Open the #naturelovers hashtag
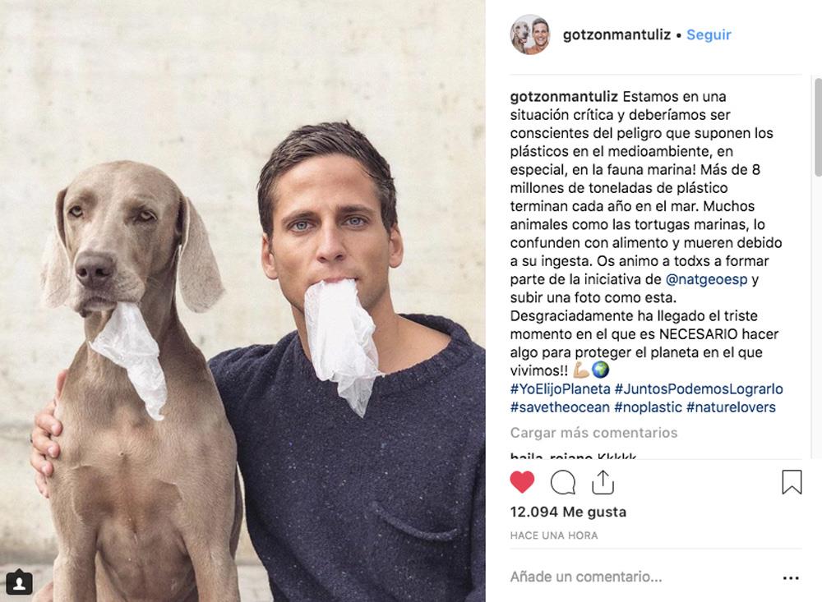Image resolution: width=822 pixels, height=602 pixels. (731, 407)
